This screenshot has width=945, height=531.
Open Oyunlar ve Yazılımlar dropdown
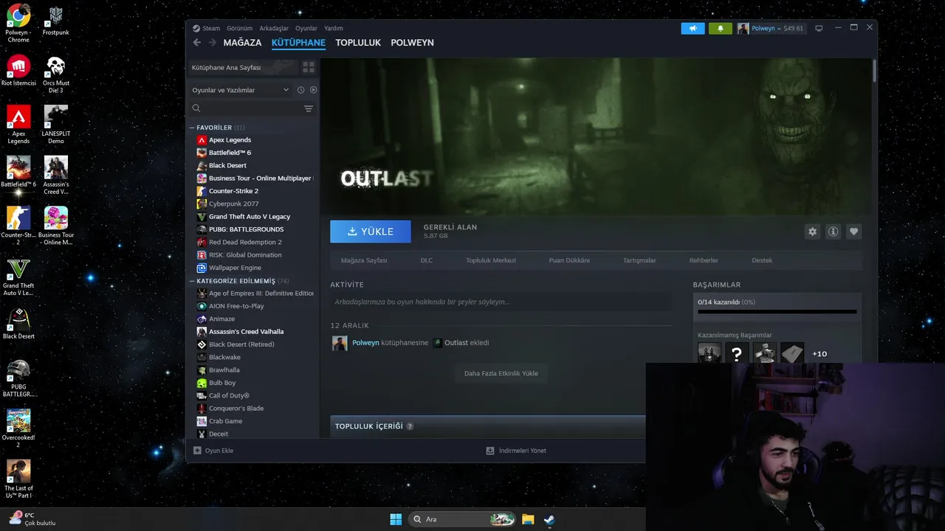(x=241, y=90)
